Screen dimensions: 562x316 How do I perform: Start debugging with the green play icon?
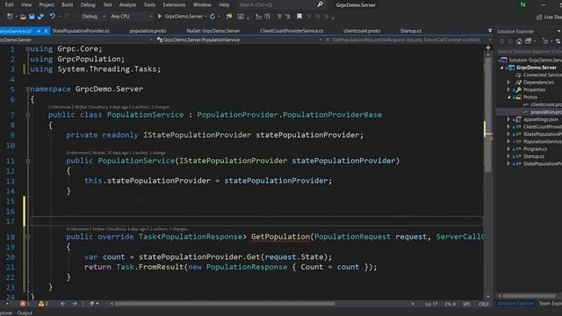pos(160,16)
